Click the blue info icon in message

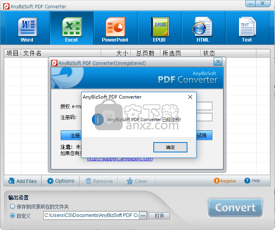[98, 120]
